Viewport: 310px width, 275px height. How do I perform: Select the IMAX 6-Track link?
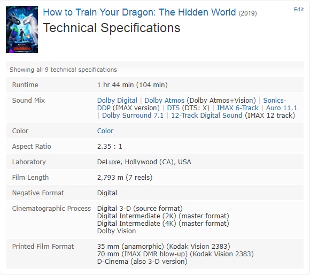click(238, 108)
